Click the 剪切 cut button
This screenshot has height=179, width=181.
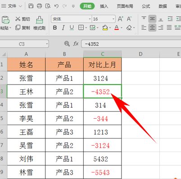(x=23, y=19)
